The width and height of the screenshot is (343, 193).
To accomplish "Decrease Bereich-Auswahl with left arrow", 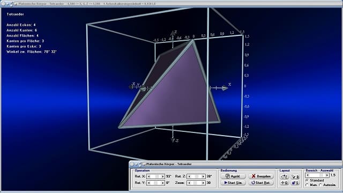I will coord(308,175).
